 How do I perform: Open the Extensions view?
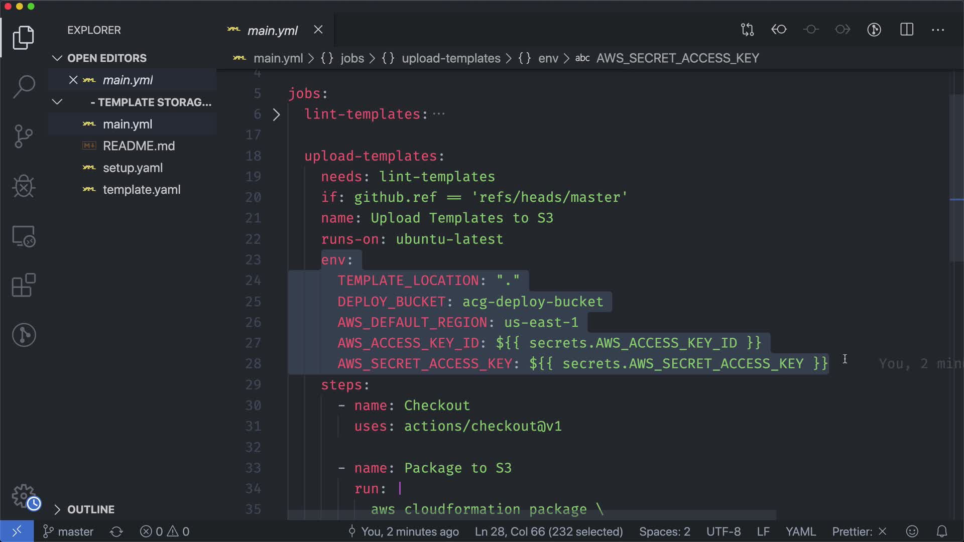point(24,285)
